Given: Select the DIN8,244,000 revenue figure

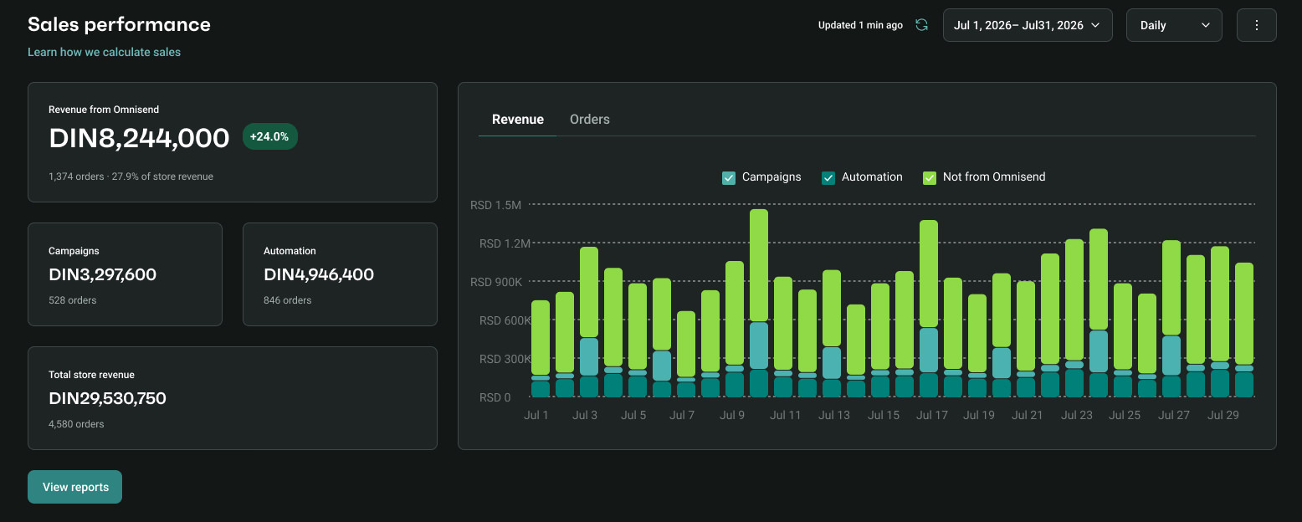Looking at the screenshot, I should (x=139, y=138).
